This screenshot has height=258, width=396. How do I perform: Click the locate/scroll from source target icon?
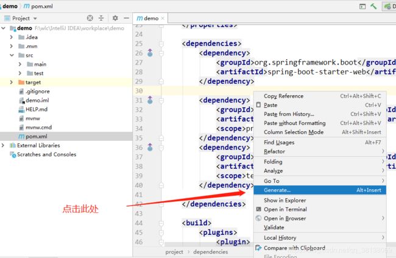[x=90, y=18]
